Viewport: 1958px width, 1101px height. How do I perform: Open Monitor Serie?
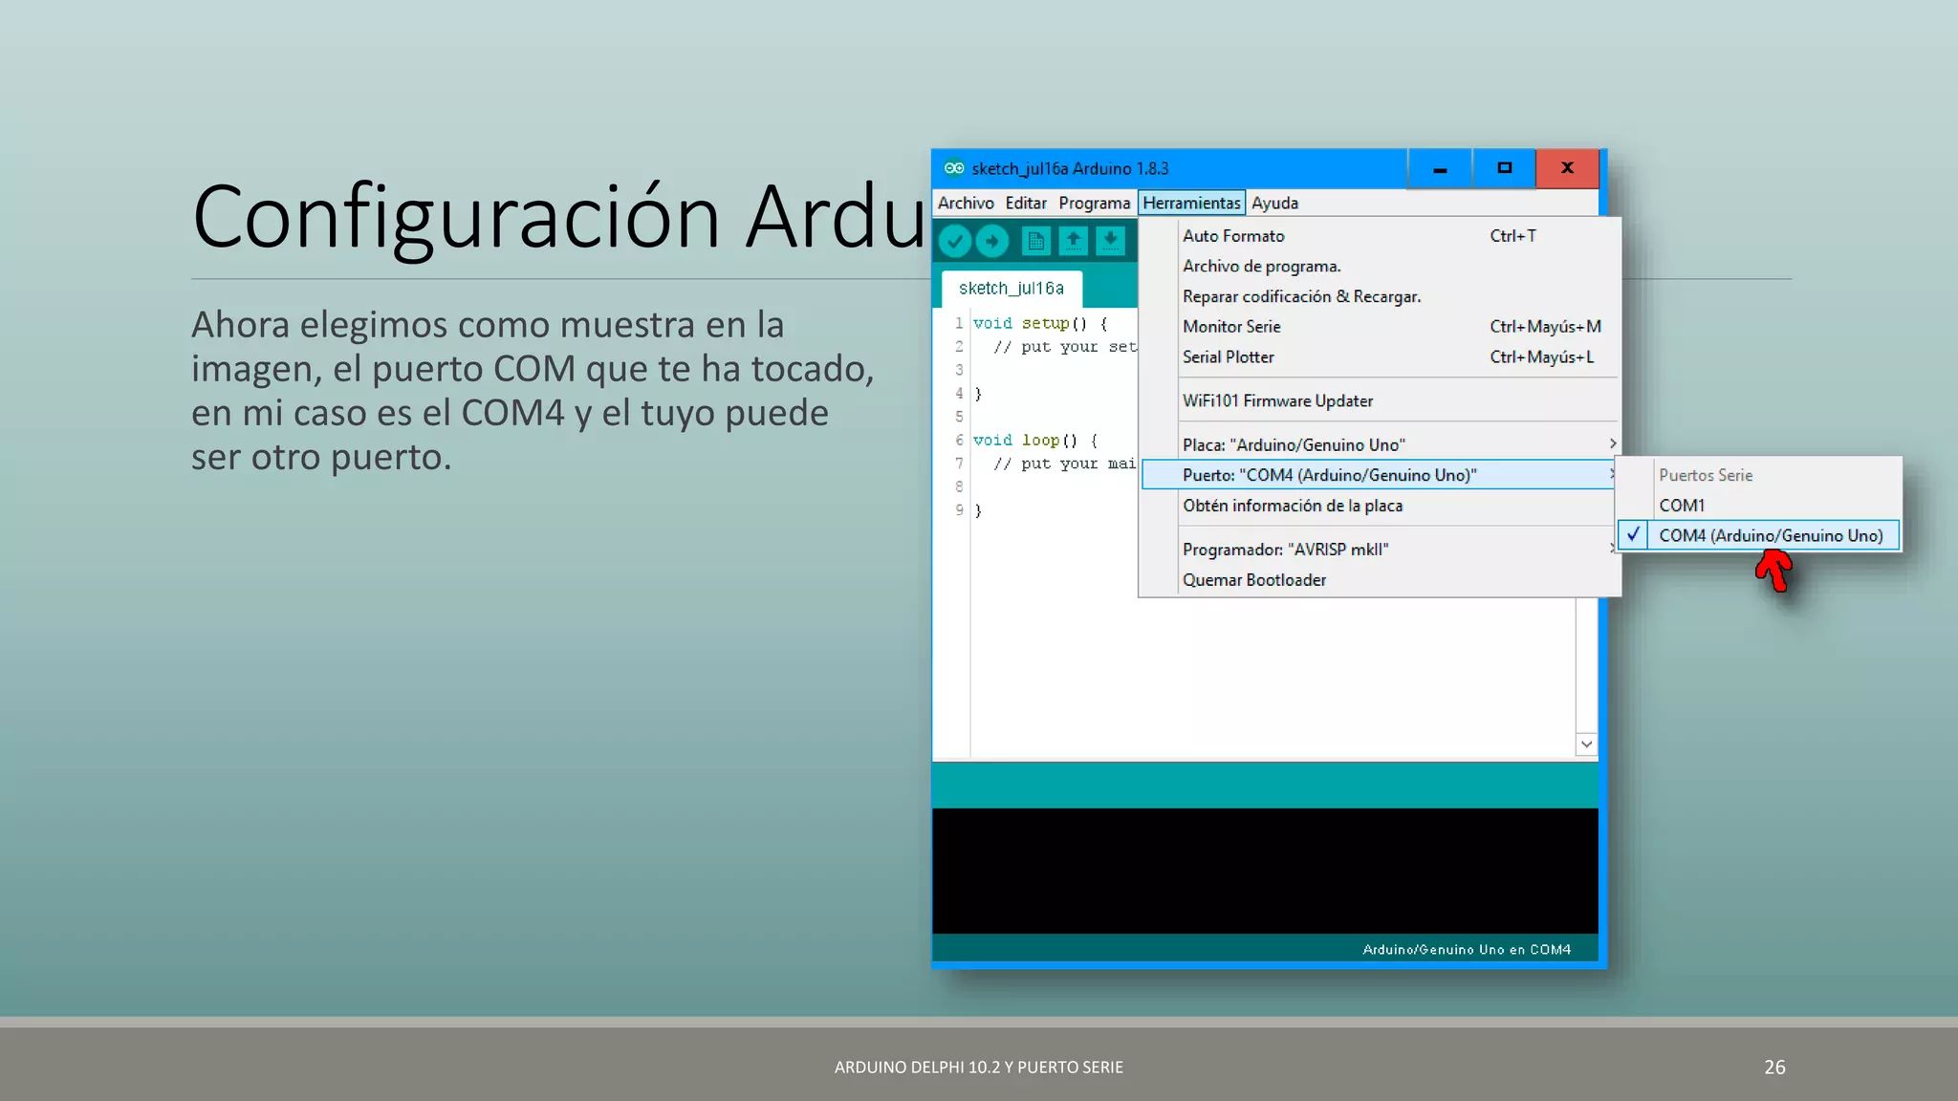[x=1380, y=327]
